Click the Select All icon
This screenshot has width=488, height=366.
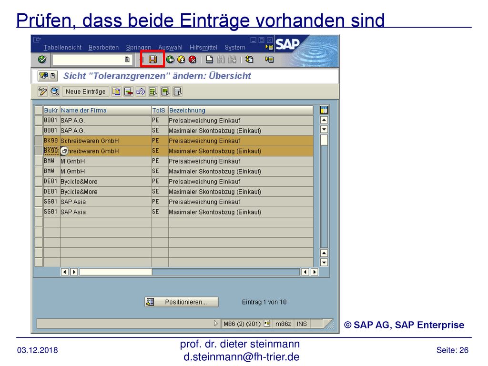point(153,91)
